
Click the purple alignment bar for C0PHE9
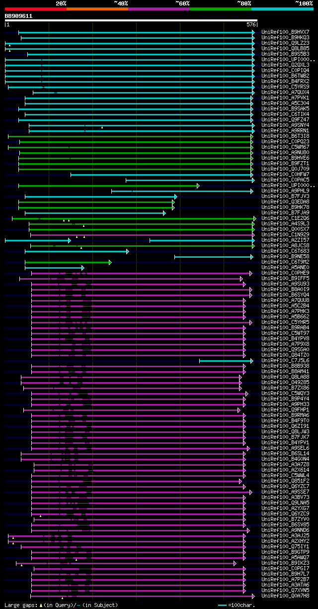[x=142, y=273]
